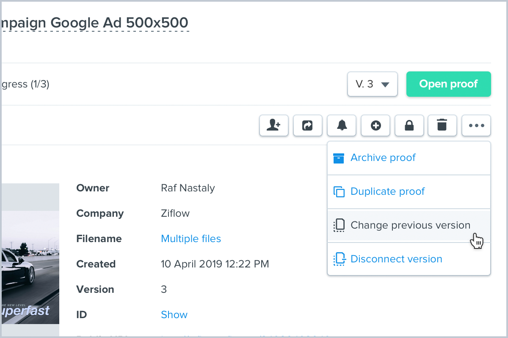Click the three dots more options button
Image resolution: width=508 pixels, height=338 pixels.
tap(476, 125)
